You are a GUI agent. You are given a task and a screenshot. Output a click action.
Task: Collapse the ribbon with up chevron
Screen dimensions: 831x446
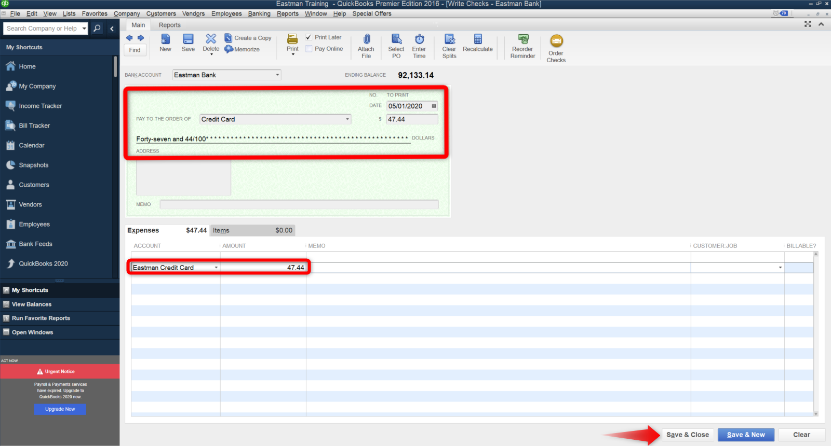pos(821,24)
